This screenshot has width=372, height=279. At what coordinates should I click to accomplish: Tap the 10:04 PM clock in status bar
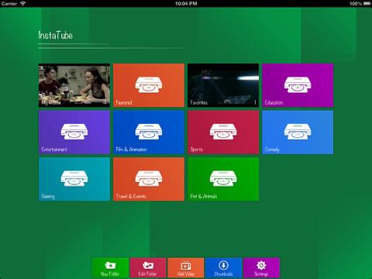[x=186, y=3]
